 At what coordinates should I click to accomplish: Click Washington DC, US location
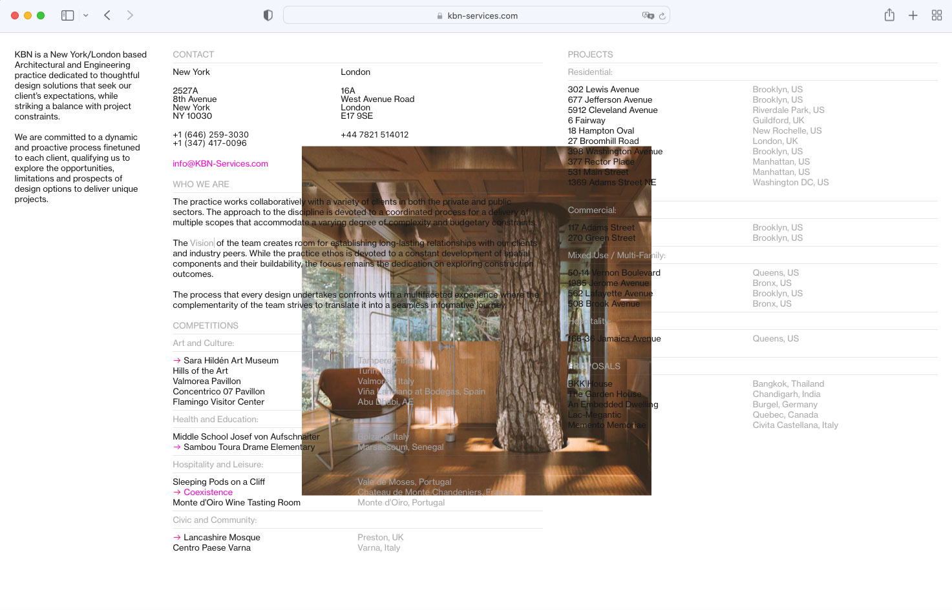[790, 183]
